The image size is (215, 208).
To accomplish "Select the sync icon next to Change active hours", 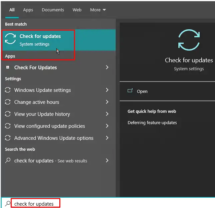I will (x=8, y=102).
